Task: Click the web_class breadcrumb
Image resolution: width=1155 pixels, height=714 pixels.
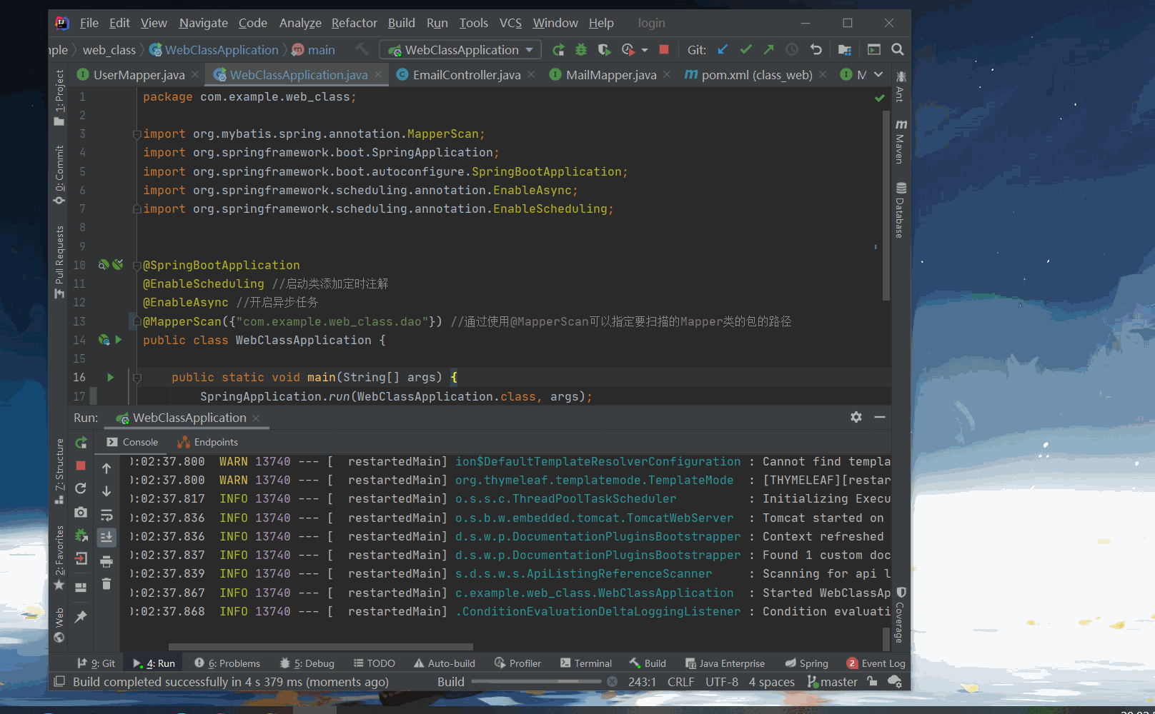Action: (109, 50)
